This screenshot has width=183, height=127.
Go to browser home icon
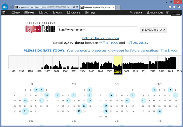tap(170, 7)
